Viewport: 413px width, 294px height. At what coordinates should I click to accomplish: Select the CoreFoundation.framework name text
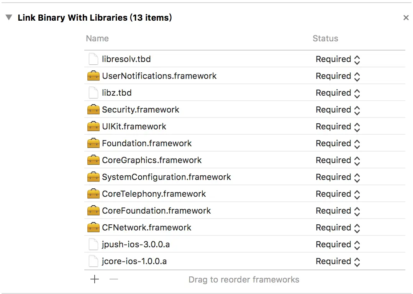[156, 211]
